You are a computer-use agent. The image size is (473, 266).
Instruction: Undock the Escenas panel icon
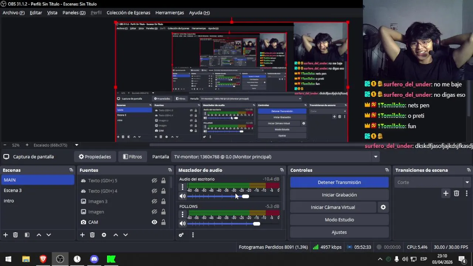pos(71,170)
